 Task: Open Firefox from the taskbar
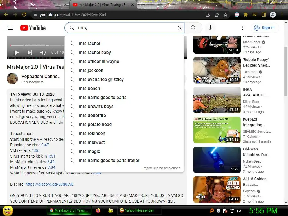98,210
